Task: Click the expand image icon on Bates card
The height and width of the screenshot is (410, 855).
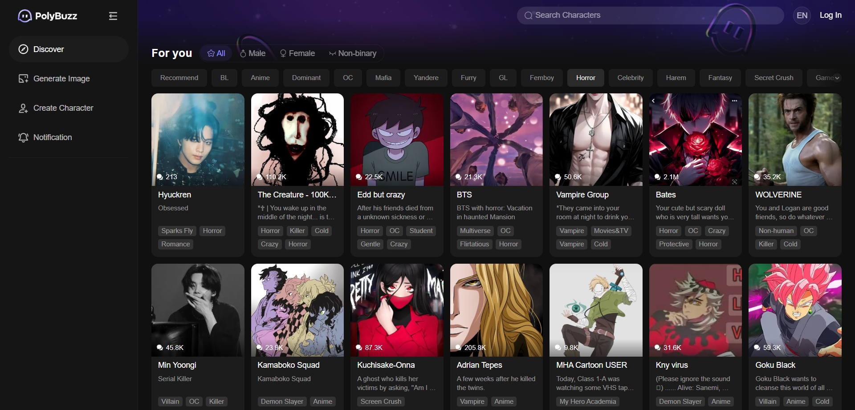Action: tap(735, 182)
